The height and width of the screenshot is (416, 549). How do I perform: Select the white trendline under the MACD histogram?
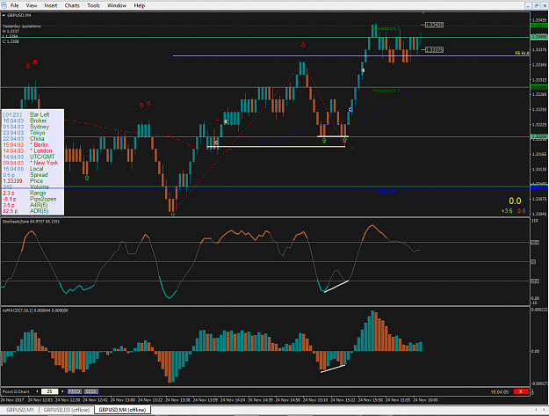[x=333, y=369]
